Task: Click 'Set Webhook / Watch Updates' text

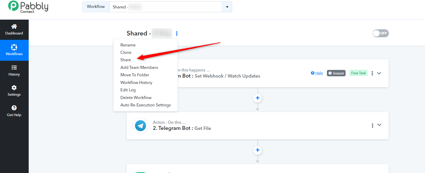Action: 227,76
